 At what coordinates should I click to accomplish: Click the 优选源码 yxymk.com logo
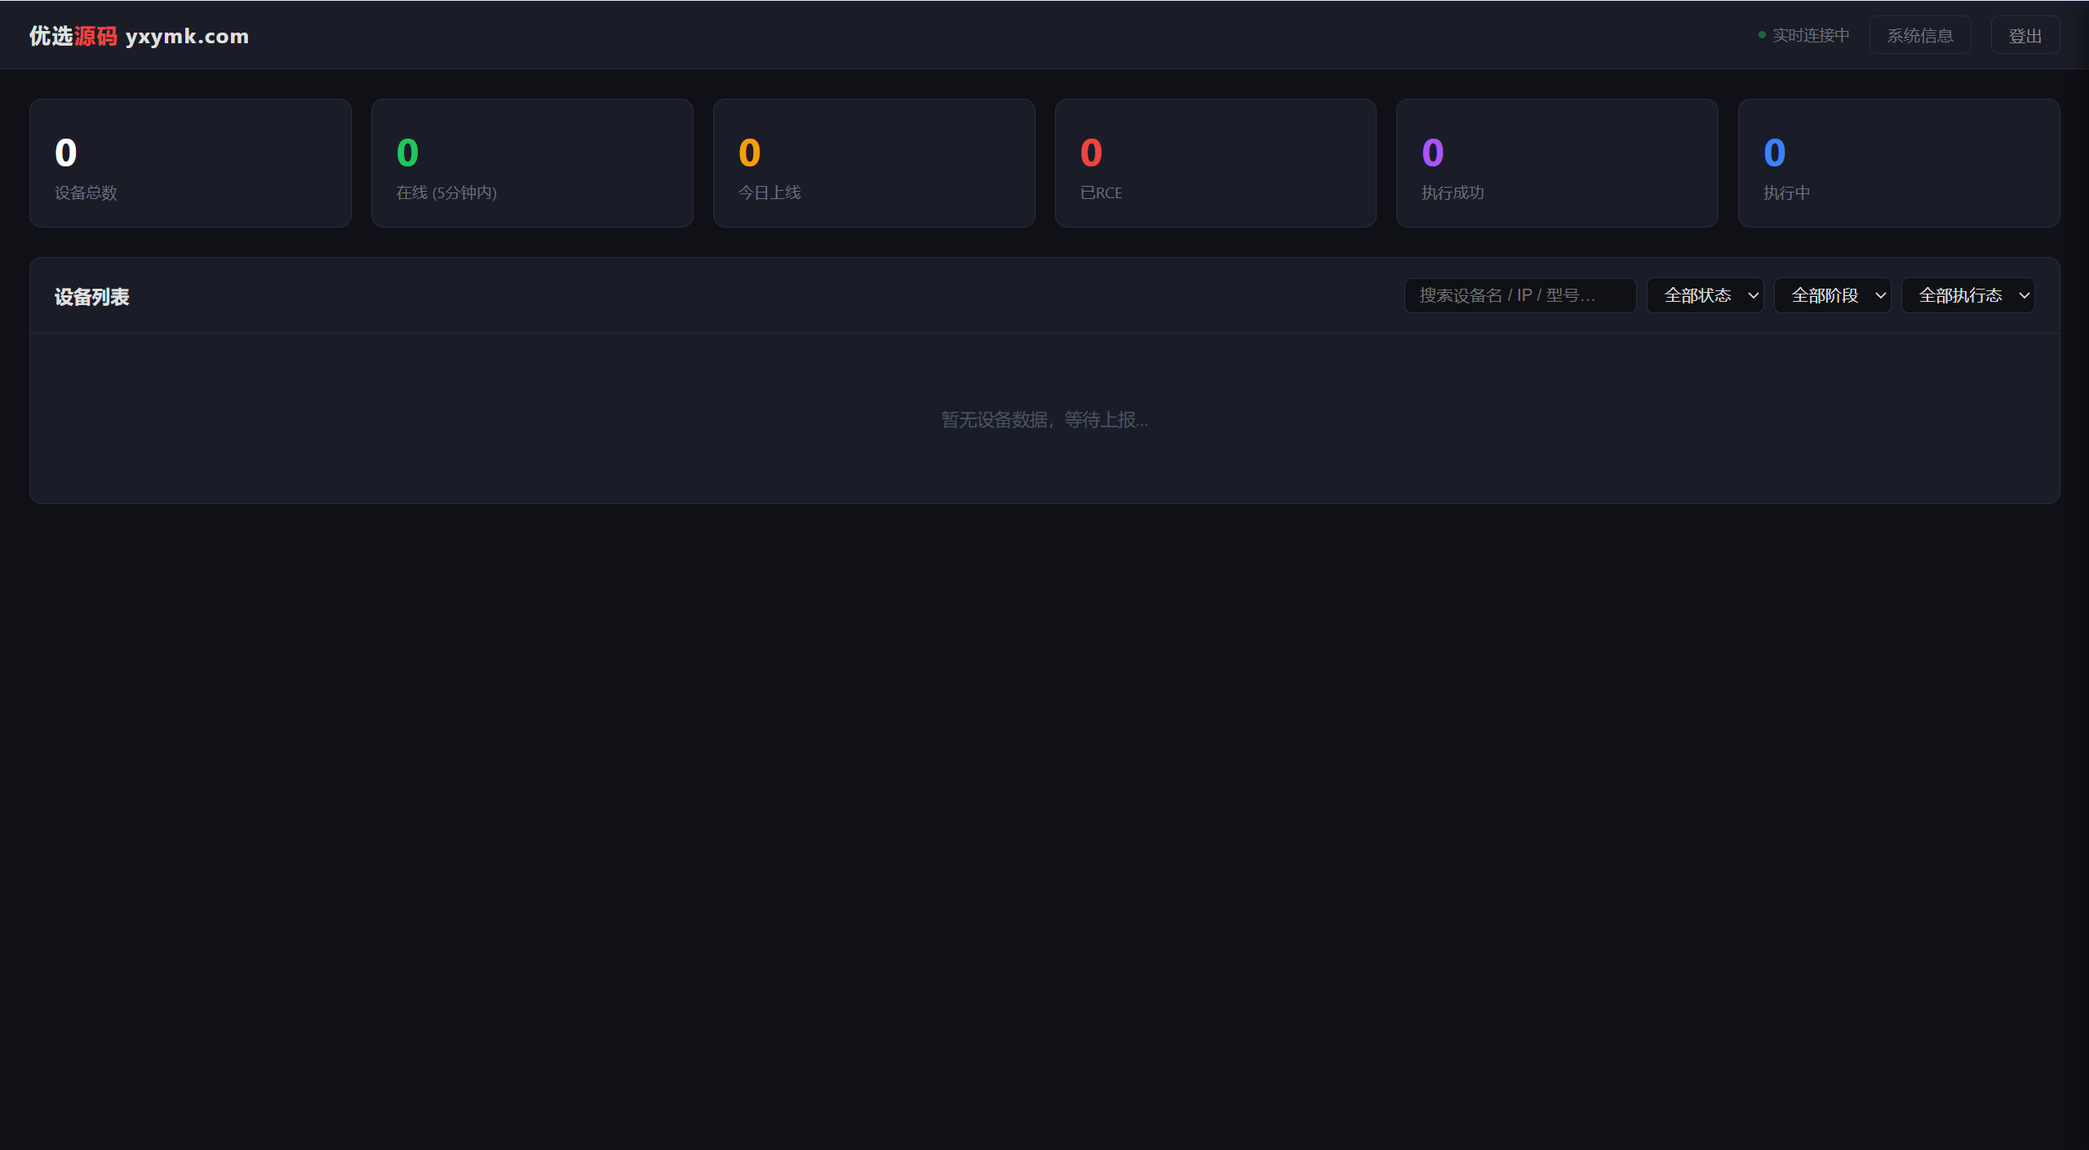click(139, 36)
